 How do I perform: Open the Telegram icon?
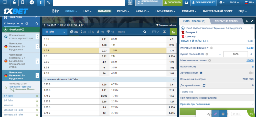coord(32,3)
